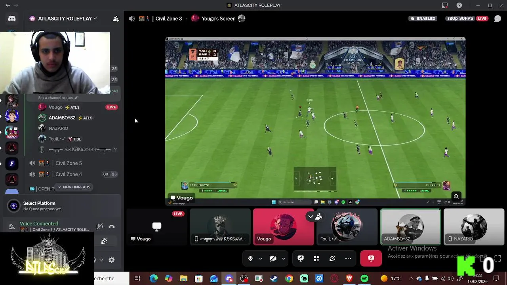Edit the channel status pencil icon
This screenshot has height=285, width=507.
point(76,98)
